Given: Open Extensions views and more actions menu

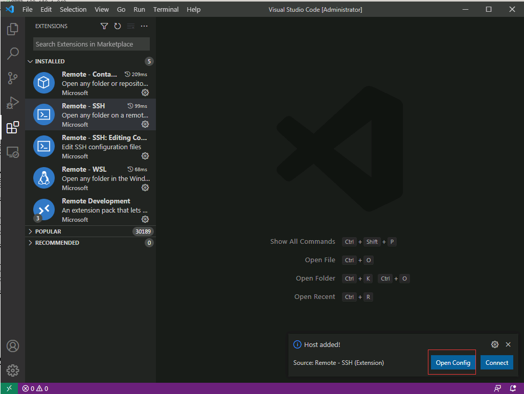Looking at the screenshot, I should click(x=144, y=26).
